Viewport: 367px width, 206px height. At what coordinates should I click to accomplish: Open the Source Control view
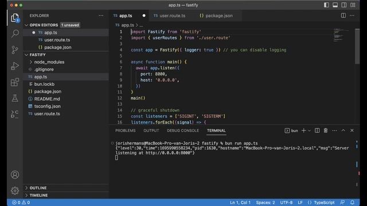(15, 50)
